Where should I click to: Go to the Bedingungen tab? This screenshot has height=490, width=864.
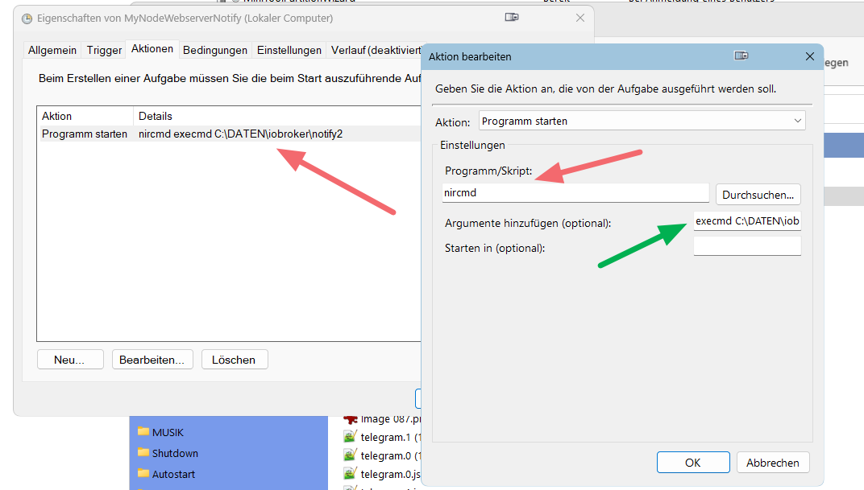click(x=215, y=50)
